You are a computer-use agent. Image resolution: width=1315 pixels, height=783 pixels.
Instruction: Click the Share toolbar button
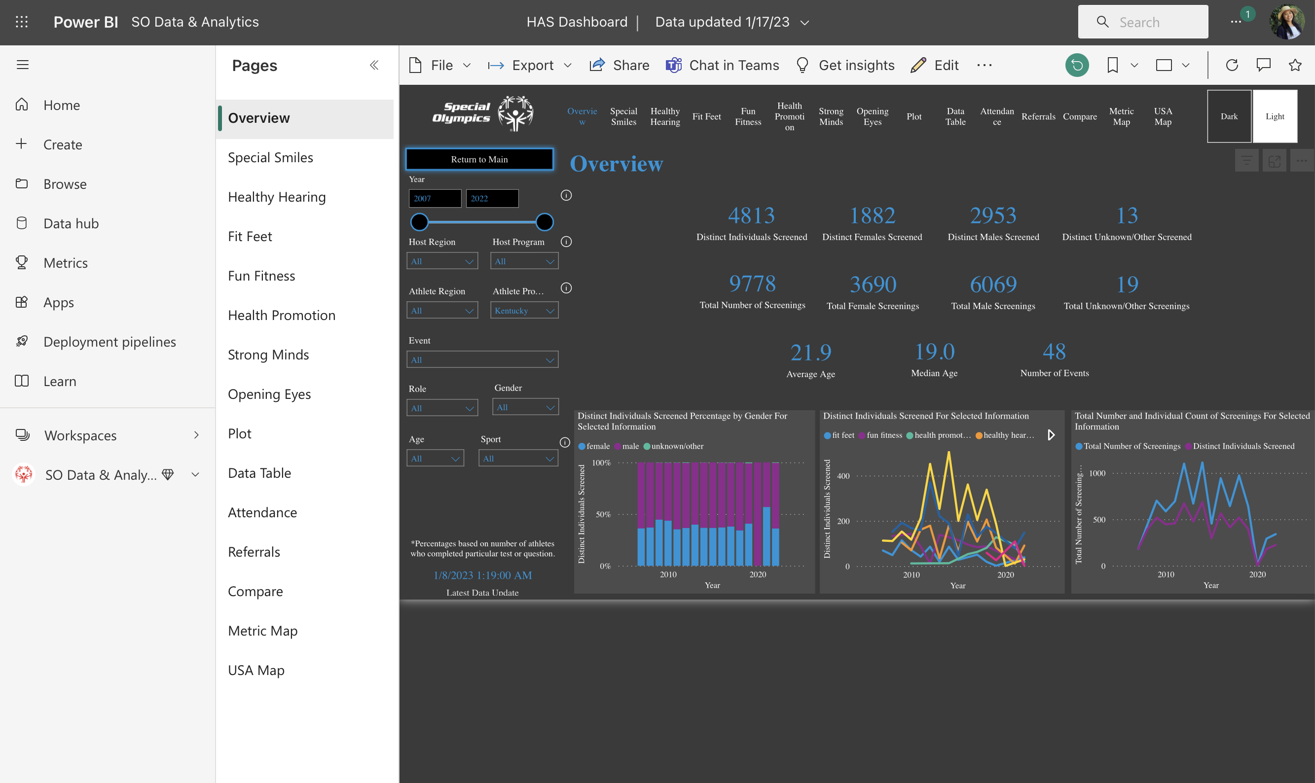(x=619, y=65)
